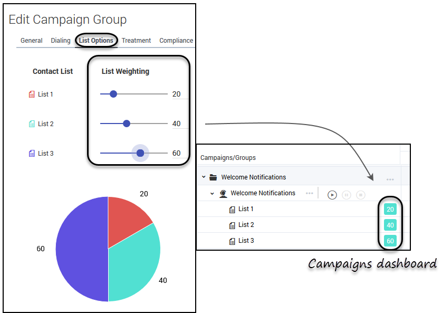The image size is (442, 313).
Task: Click the teal List 2 contact list icon
Action: 32,124
